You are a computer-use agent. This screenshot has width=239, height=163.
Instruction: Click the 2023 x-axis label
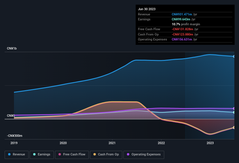click(x=210, y=143)
